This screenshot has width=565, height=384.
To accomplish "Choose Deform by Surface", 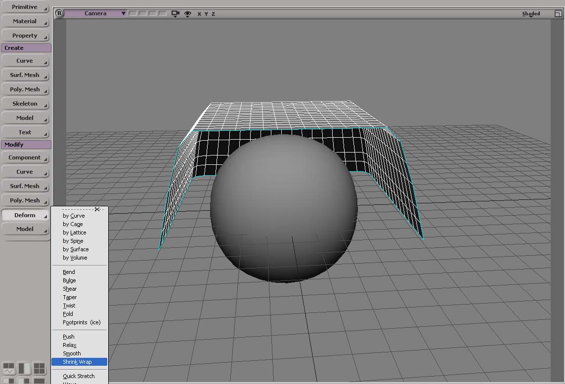I will coord(79,249).
